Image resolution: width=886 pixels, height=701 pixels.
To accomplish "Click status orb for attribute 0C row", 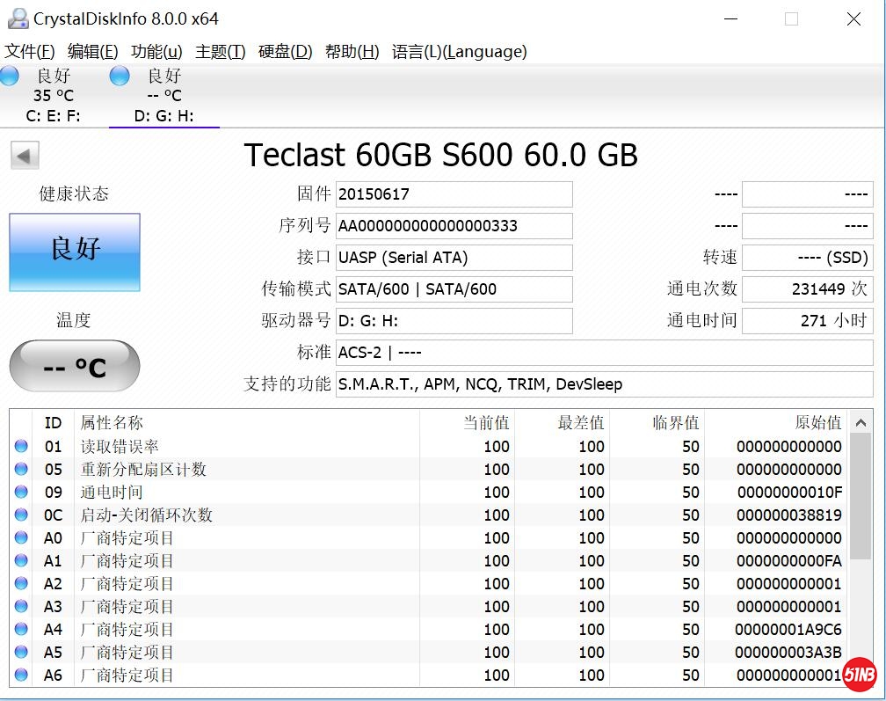I will click(21, 515).
